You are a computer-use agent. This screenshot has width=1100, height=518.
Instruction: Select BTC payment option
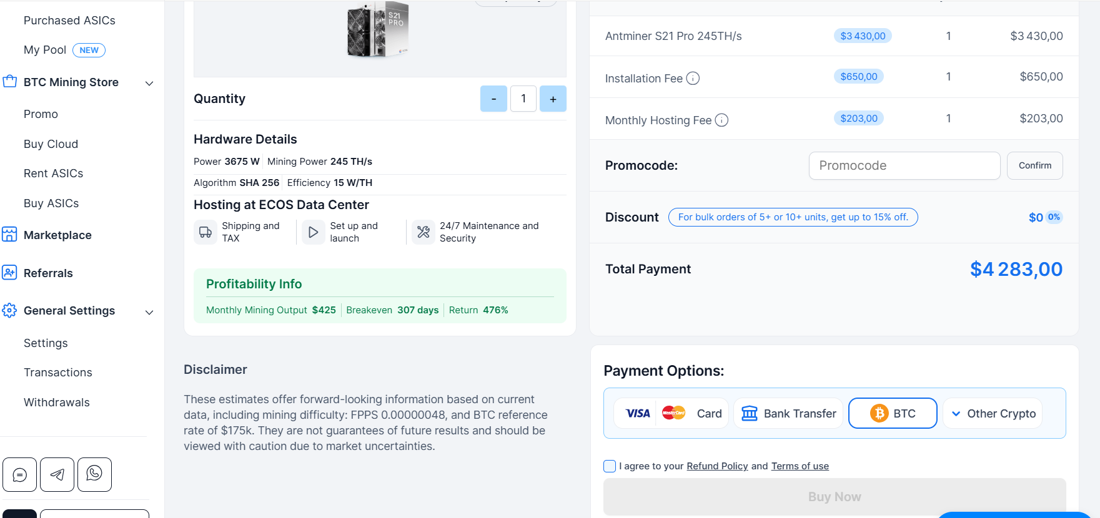coord(892,413)
